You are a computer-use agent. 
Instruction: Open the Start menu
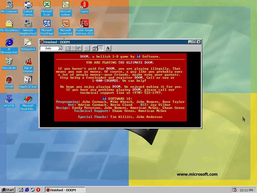[8, 190]
